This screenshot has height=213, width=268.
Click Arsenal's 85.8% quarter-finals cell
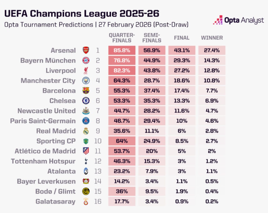122,50
